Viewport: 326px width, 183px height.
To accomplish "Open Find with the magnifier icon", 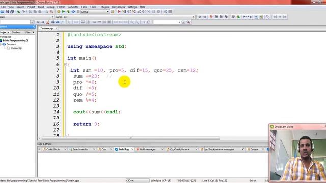I will (46, 12).
